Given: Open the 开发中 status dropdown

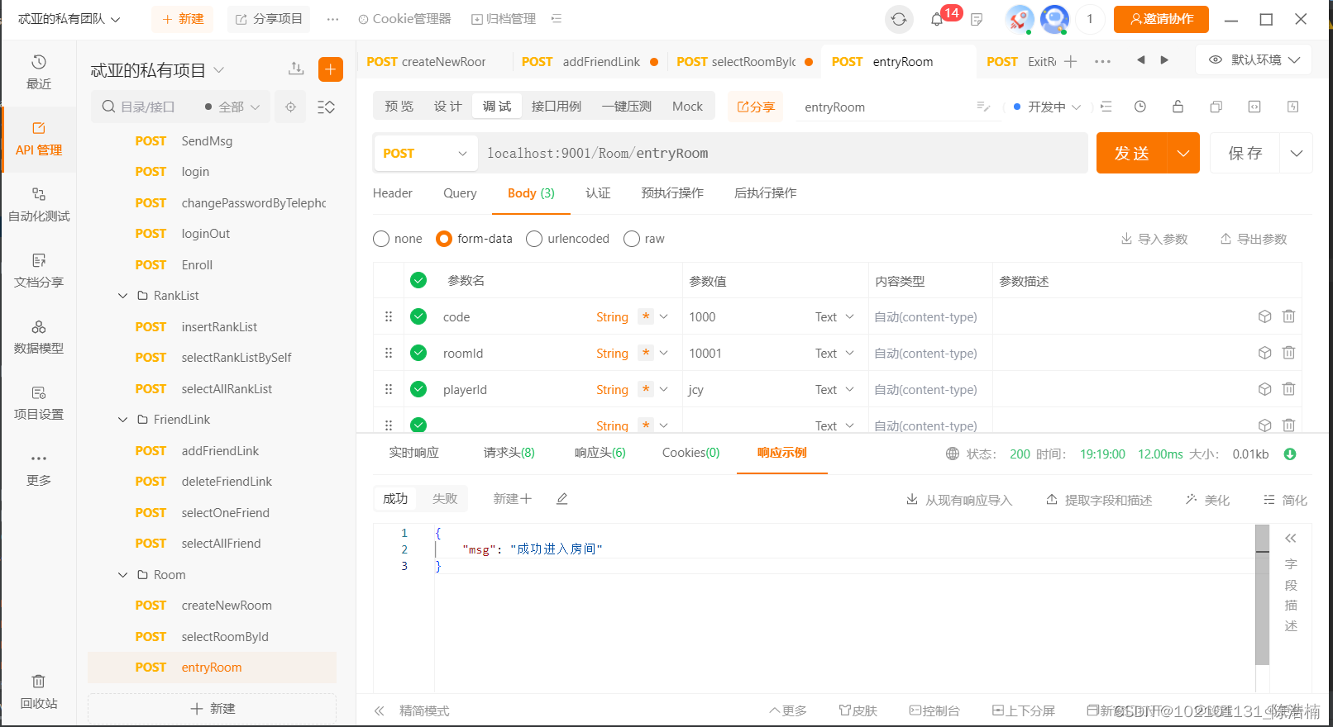Looking at the screenshot, I should tap(1047, 107).
